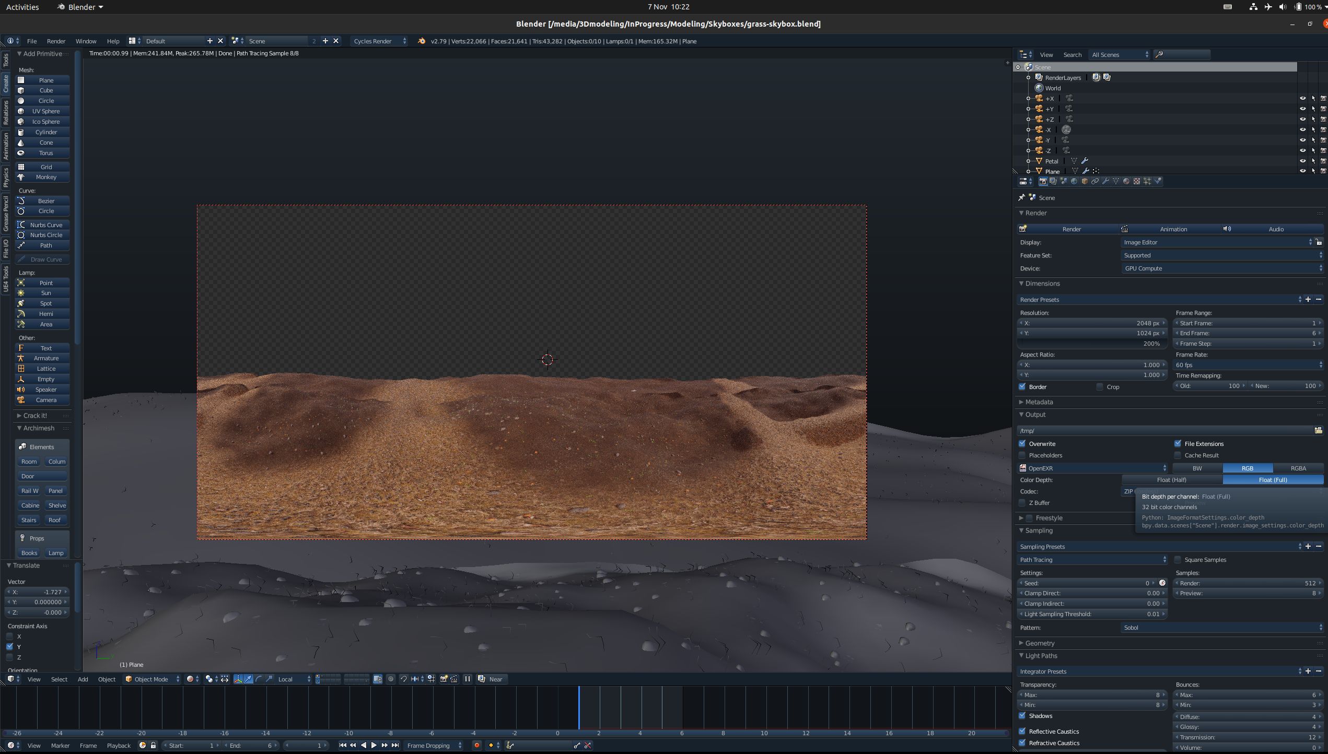The image size is (1328, 754).
Task: Expand the Metadata panel
Action: 1039,402
